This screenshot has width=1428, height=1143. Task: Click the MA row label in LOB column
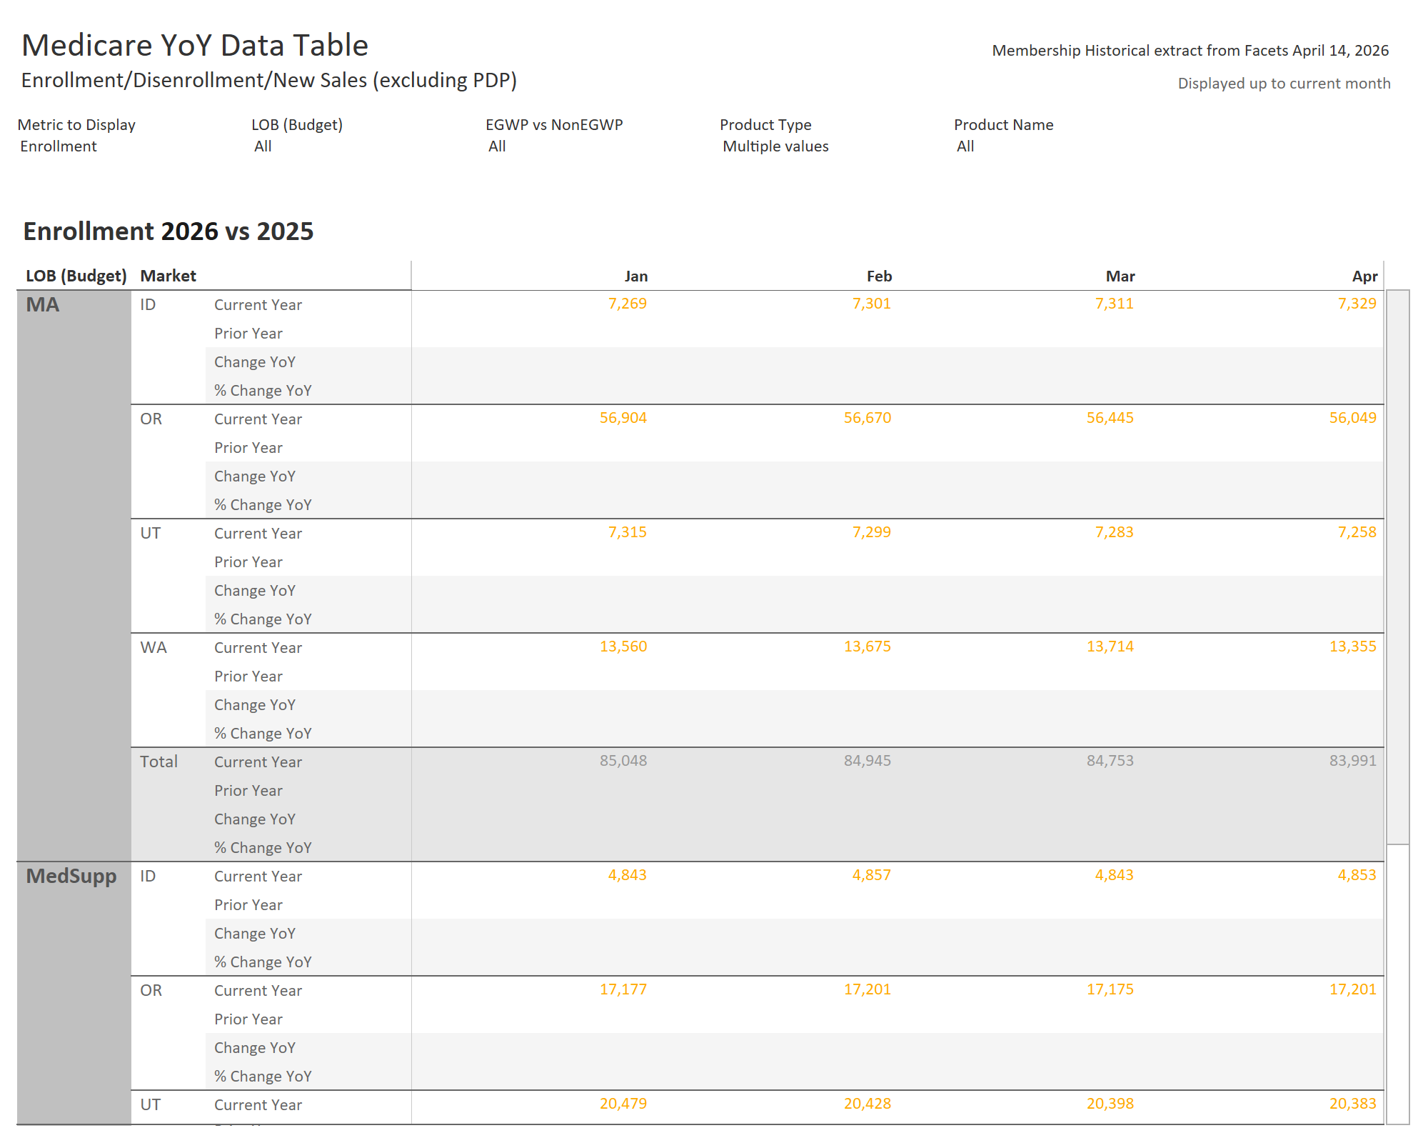[x=44, y=304]
